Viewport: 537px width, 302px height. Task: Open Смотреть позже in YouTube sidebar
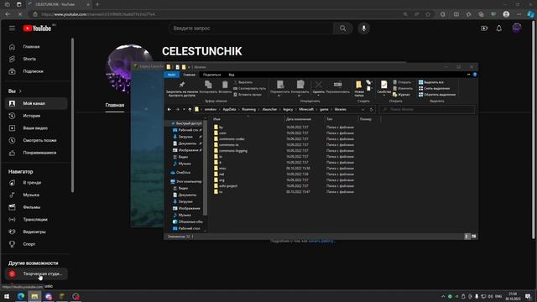coord(36,140)
